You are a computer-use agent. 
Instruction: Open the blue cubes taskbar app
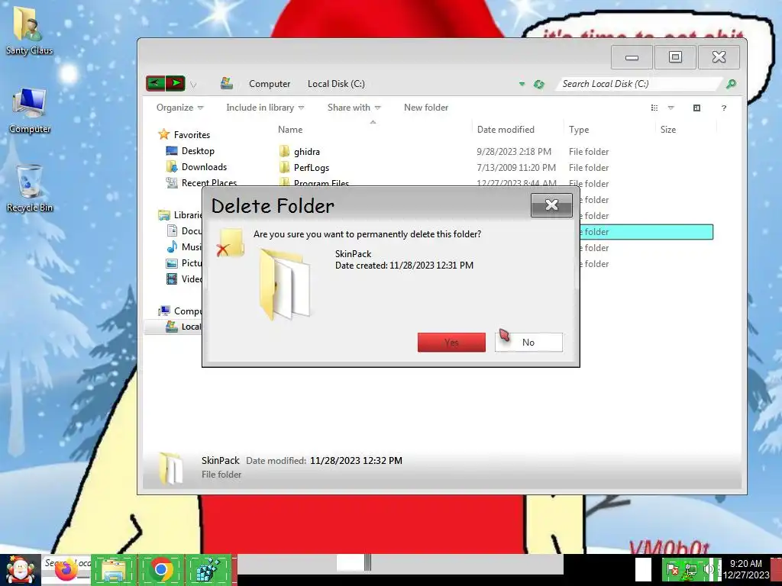208,570
